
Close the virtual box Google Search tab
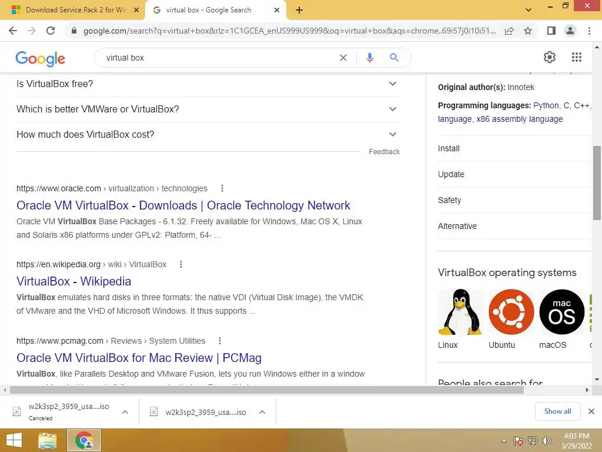pyautogui.click(x=277, y=10)
